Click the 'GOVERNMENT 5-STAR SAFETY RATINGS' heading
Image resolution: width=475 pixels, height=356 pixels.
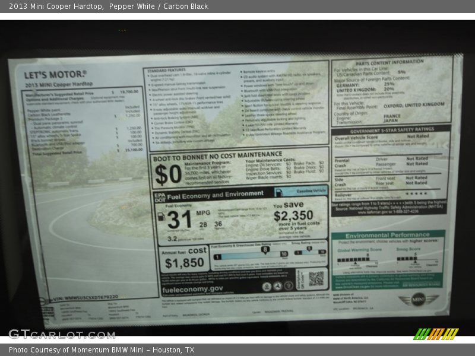click(x=392, y=130)
